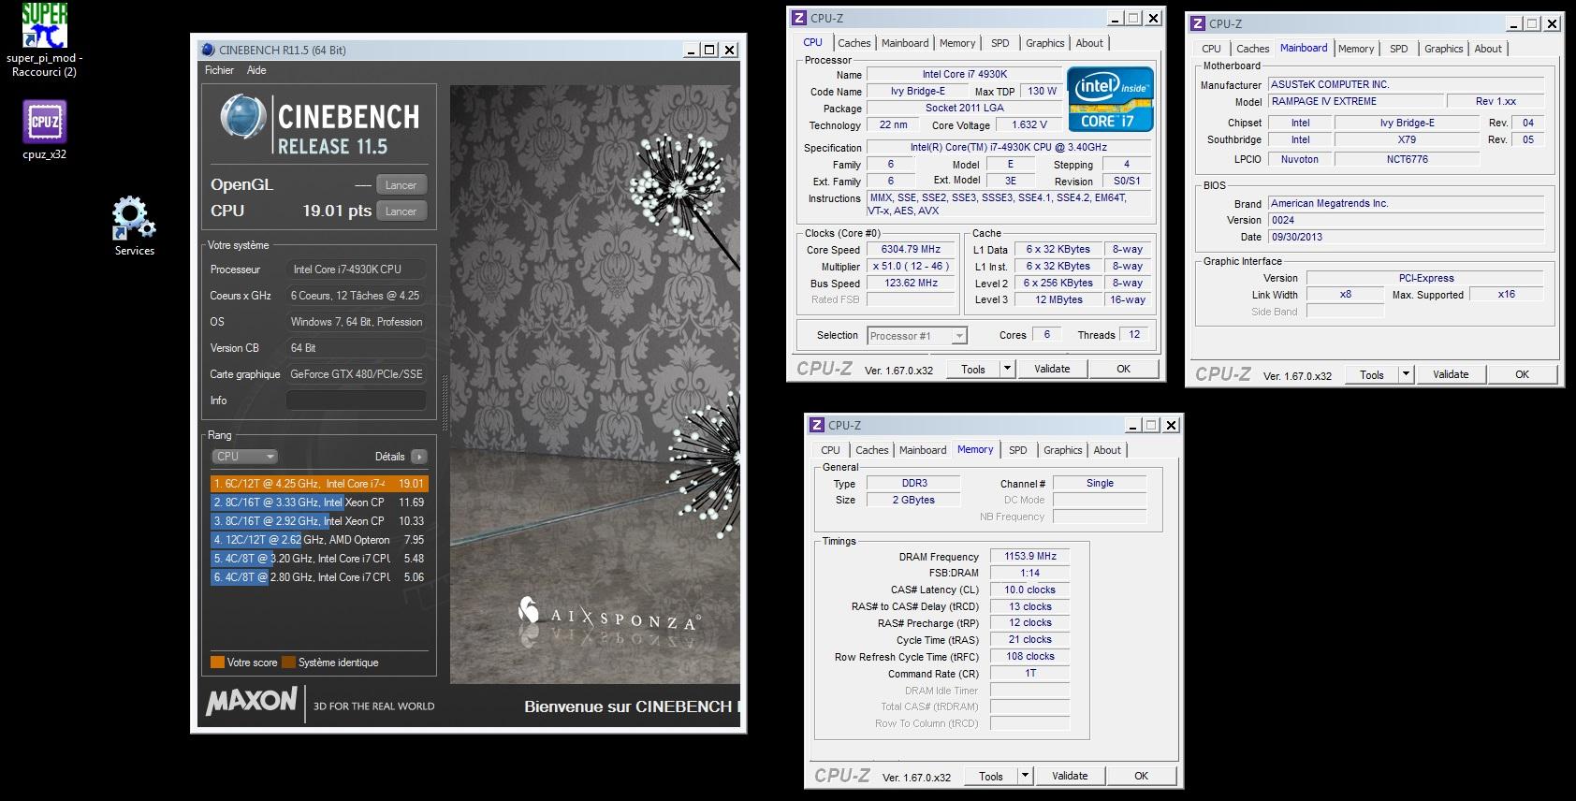Viewport: 1576px width, 801px height.
Task: Click OK in CPU-Z Mainboard window
Action: [x=1523, y=374]
